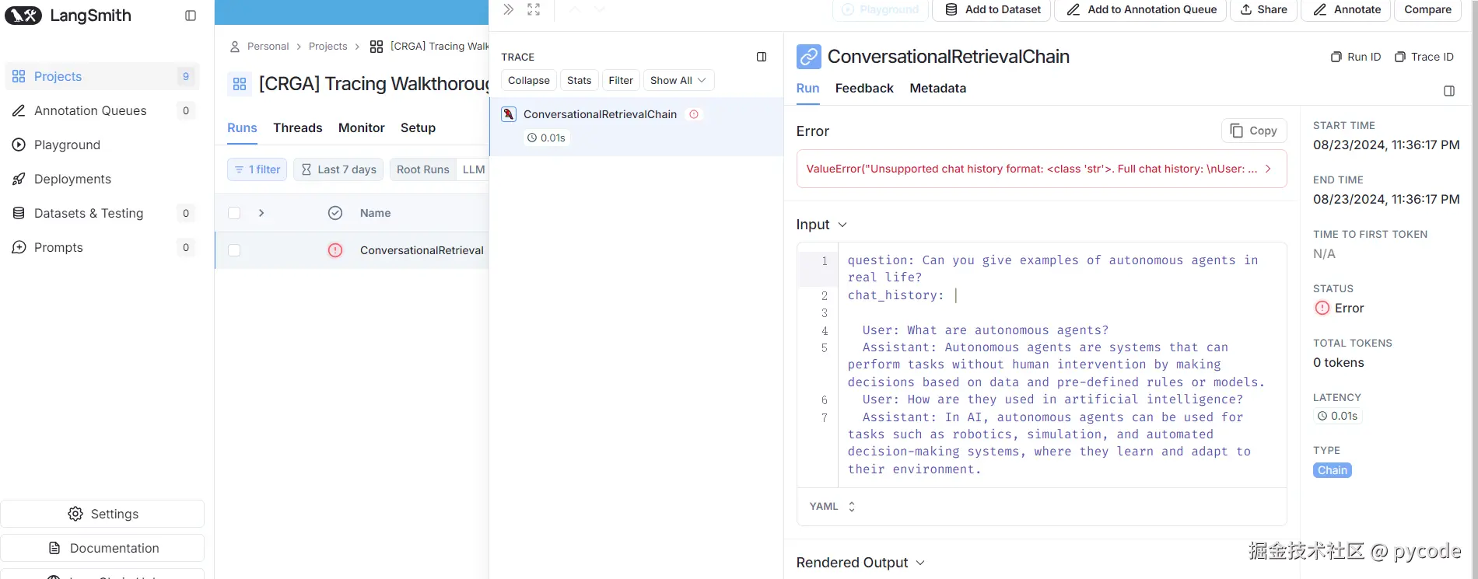Click the error indicator beside the trace node
This screenshot has width=1478, height=579.
(694, 114)
